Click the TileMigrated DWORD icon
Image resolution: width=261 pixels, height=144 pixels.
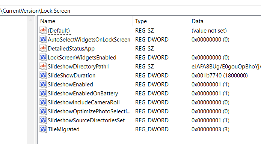tap(43, 129)
